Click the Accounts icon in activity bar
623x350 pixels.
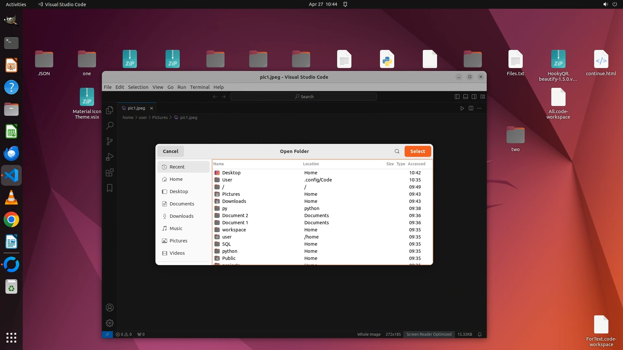[x=110, y=308]
